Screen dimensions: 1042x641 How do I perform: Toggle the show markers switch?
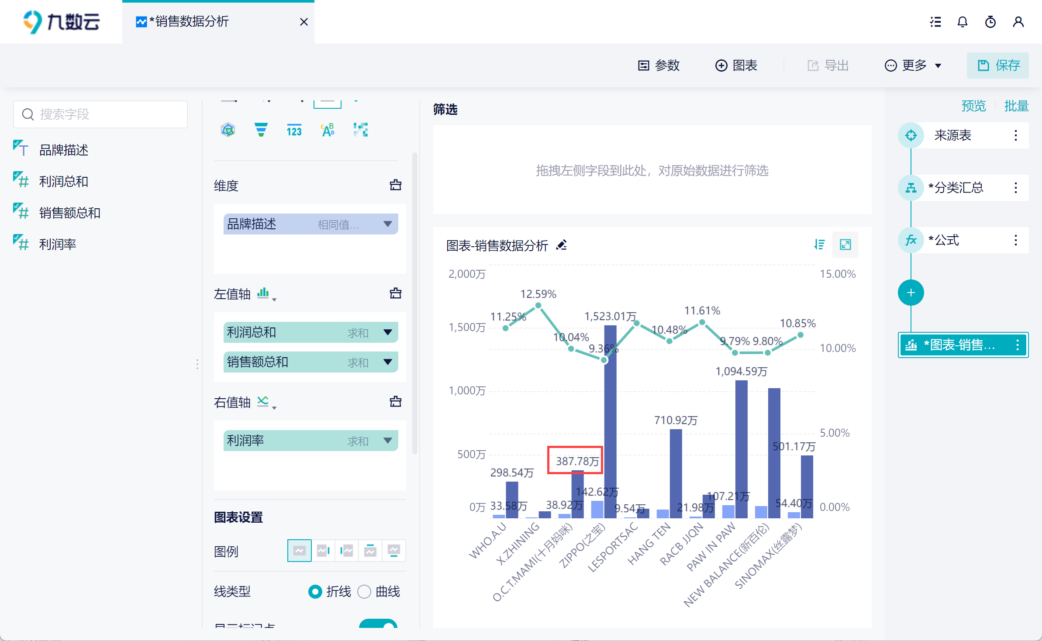(x=378, y=624)
